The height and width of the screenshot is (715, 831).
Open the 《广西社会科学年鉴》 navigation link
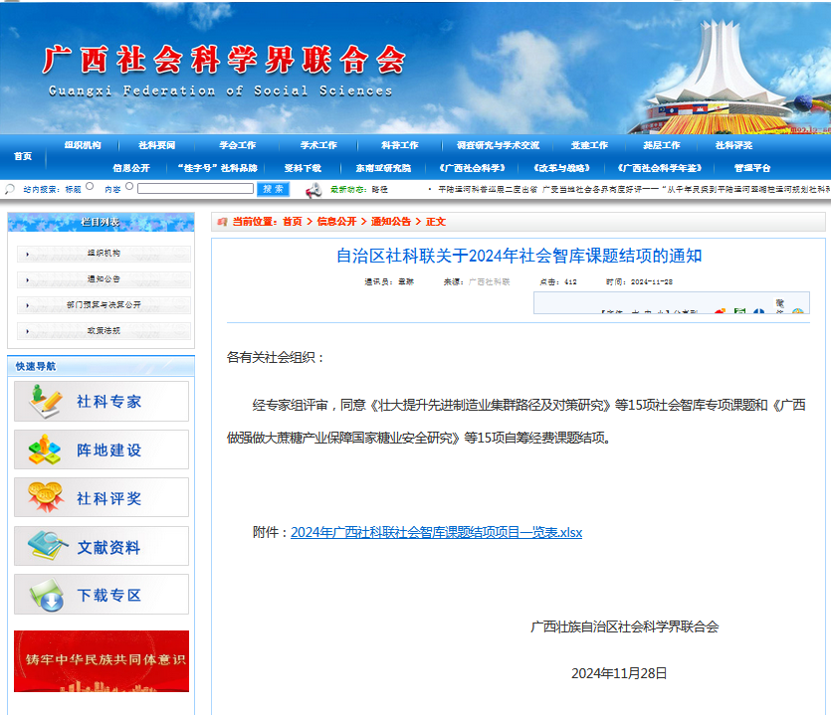pyautogui.click(x=660, y=168)
